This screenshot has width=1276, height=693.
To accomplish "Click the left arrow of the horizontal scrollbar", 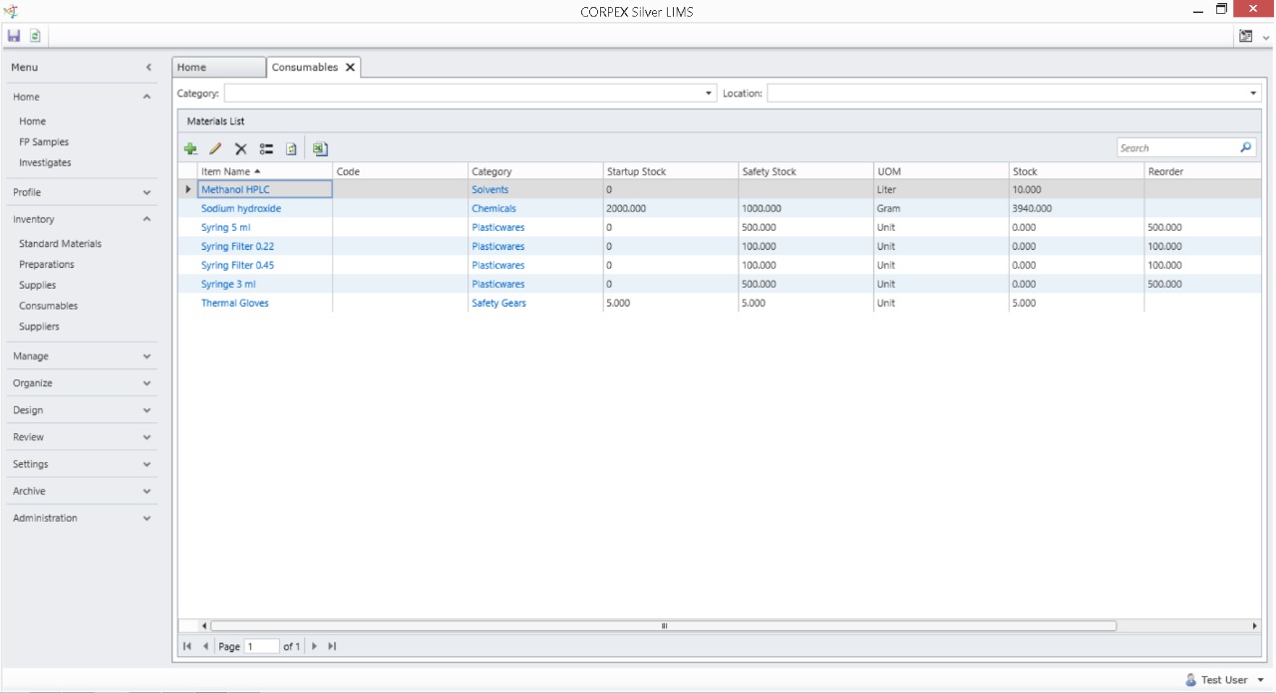I will [x=204, y=626].
